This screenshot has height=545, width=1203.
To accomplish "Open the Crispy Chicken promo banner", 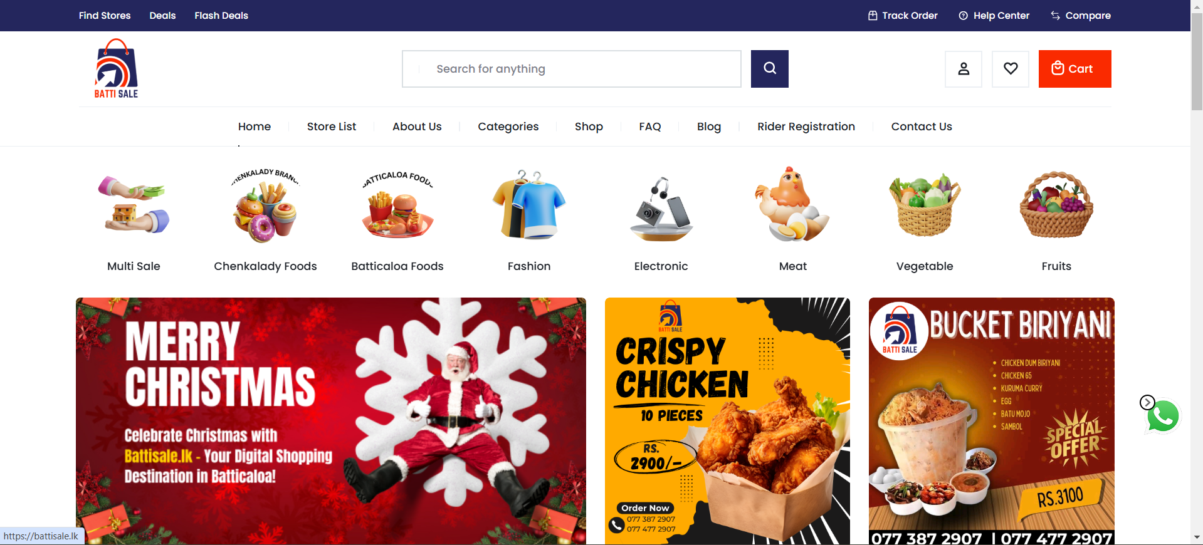I will tap(727, 421).
